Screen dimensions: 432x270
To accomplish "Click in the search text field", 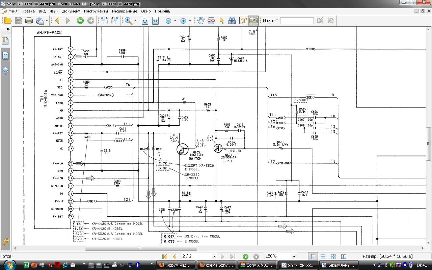I will (x=297, y=21).
